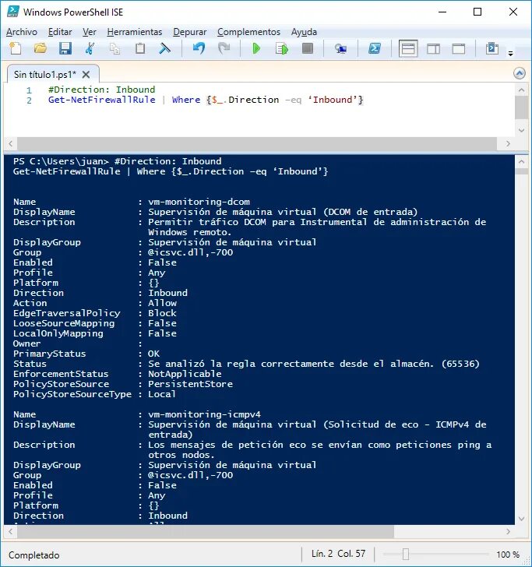Click Lín. 2 Col. 57 status indicator
This screenshot has height=567, width=532.
[x=339, y=554]
